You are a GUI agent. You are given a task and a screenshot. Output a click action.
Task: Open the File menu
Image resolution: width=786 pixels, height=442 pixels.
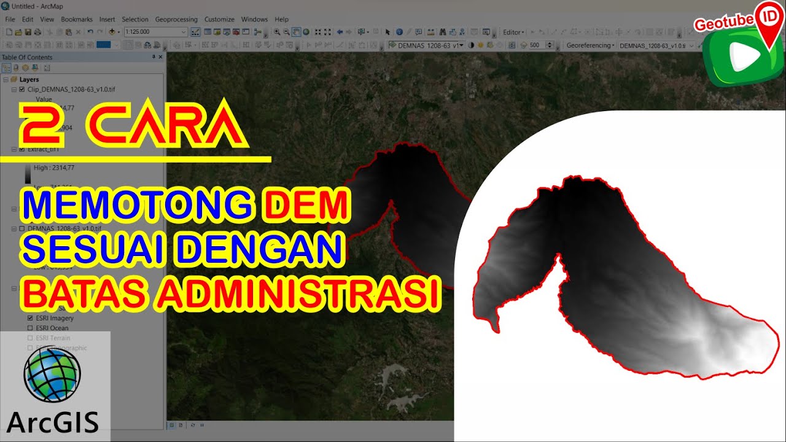coord(10,20)
